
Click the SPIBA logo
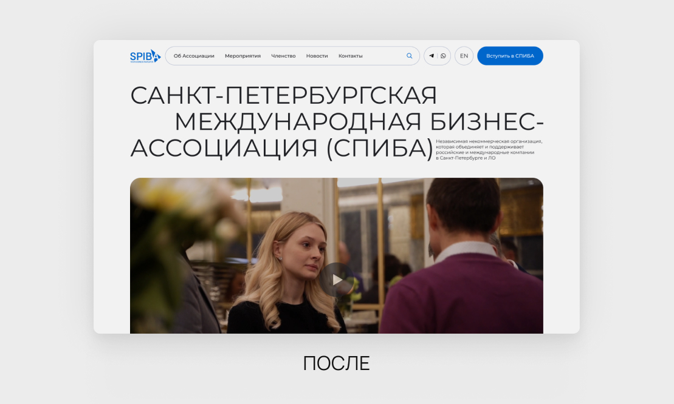pos(145,56)
